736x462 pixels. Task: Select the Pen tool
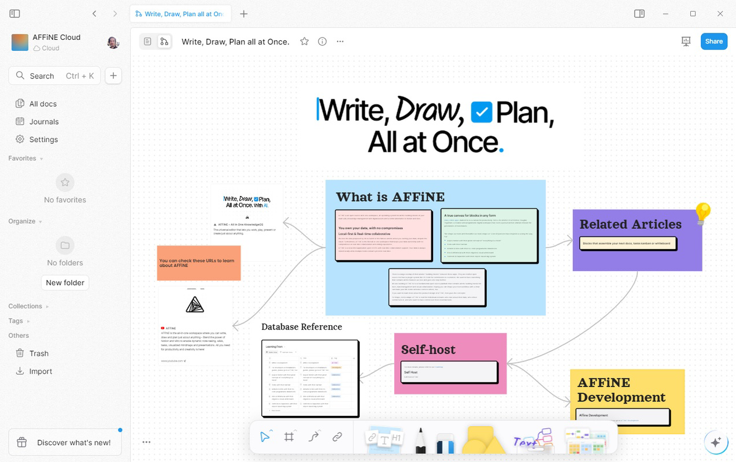point(420,440)
